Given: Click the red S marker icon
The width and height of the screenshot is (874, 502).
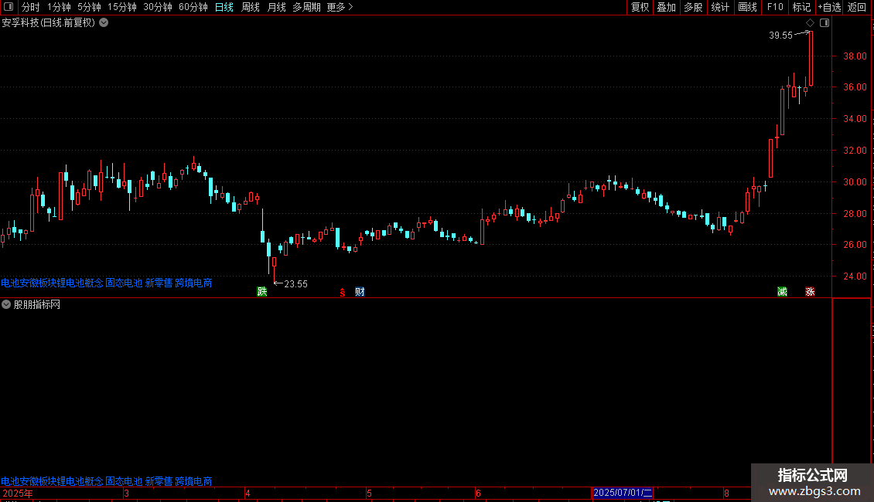Looking at the screenshot, I should [x=342, y=293].
